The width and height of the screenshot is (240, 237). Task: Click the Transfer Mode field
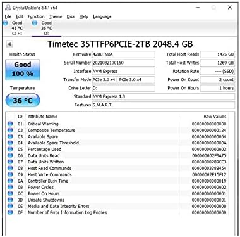pyautogui.click(x=123, y=80)
